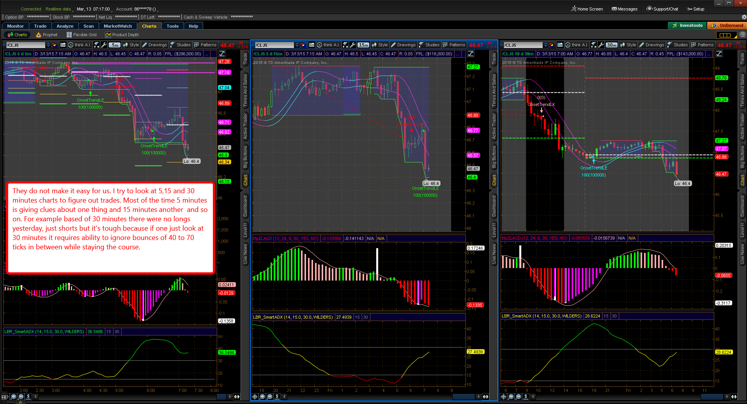Open the chart settings wrench on the 5m chart
The image size is (747, 404).
click(104, 45)
